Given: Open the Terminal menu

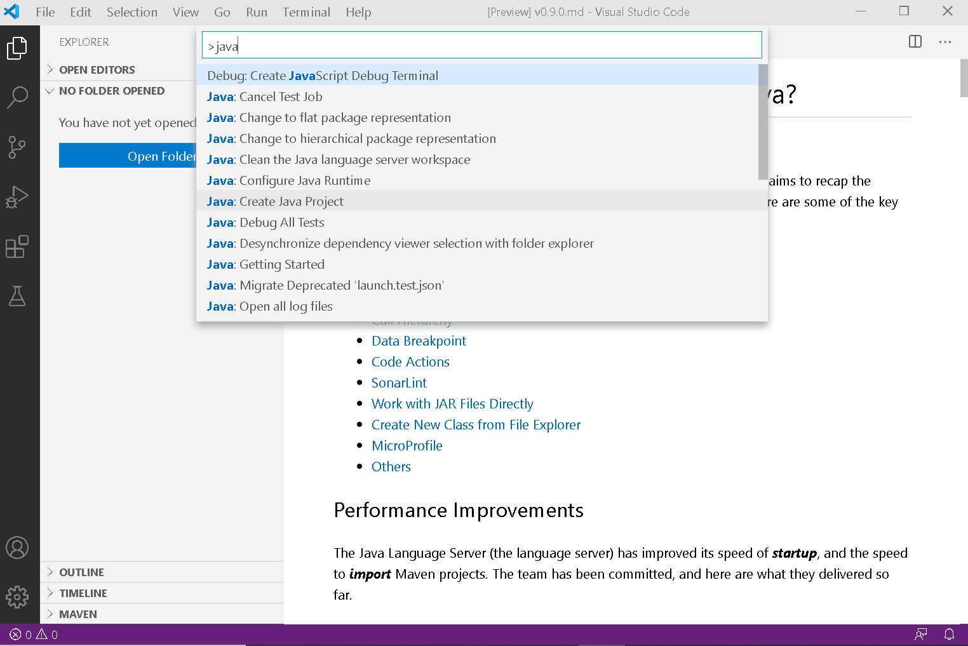Looking at the screenshot, I should (x=306, y=12).
